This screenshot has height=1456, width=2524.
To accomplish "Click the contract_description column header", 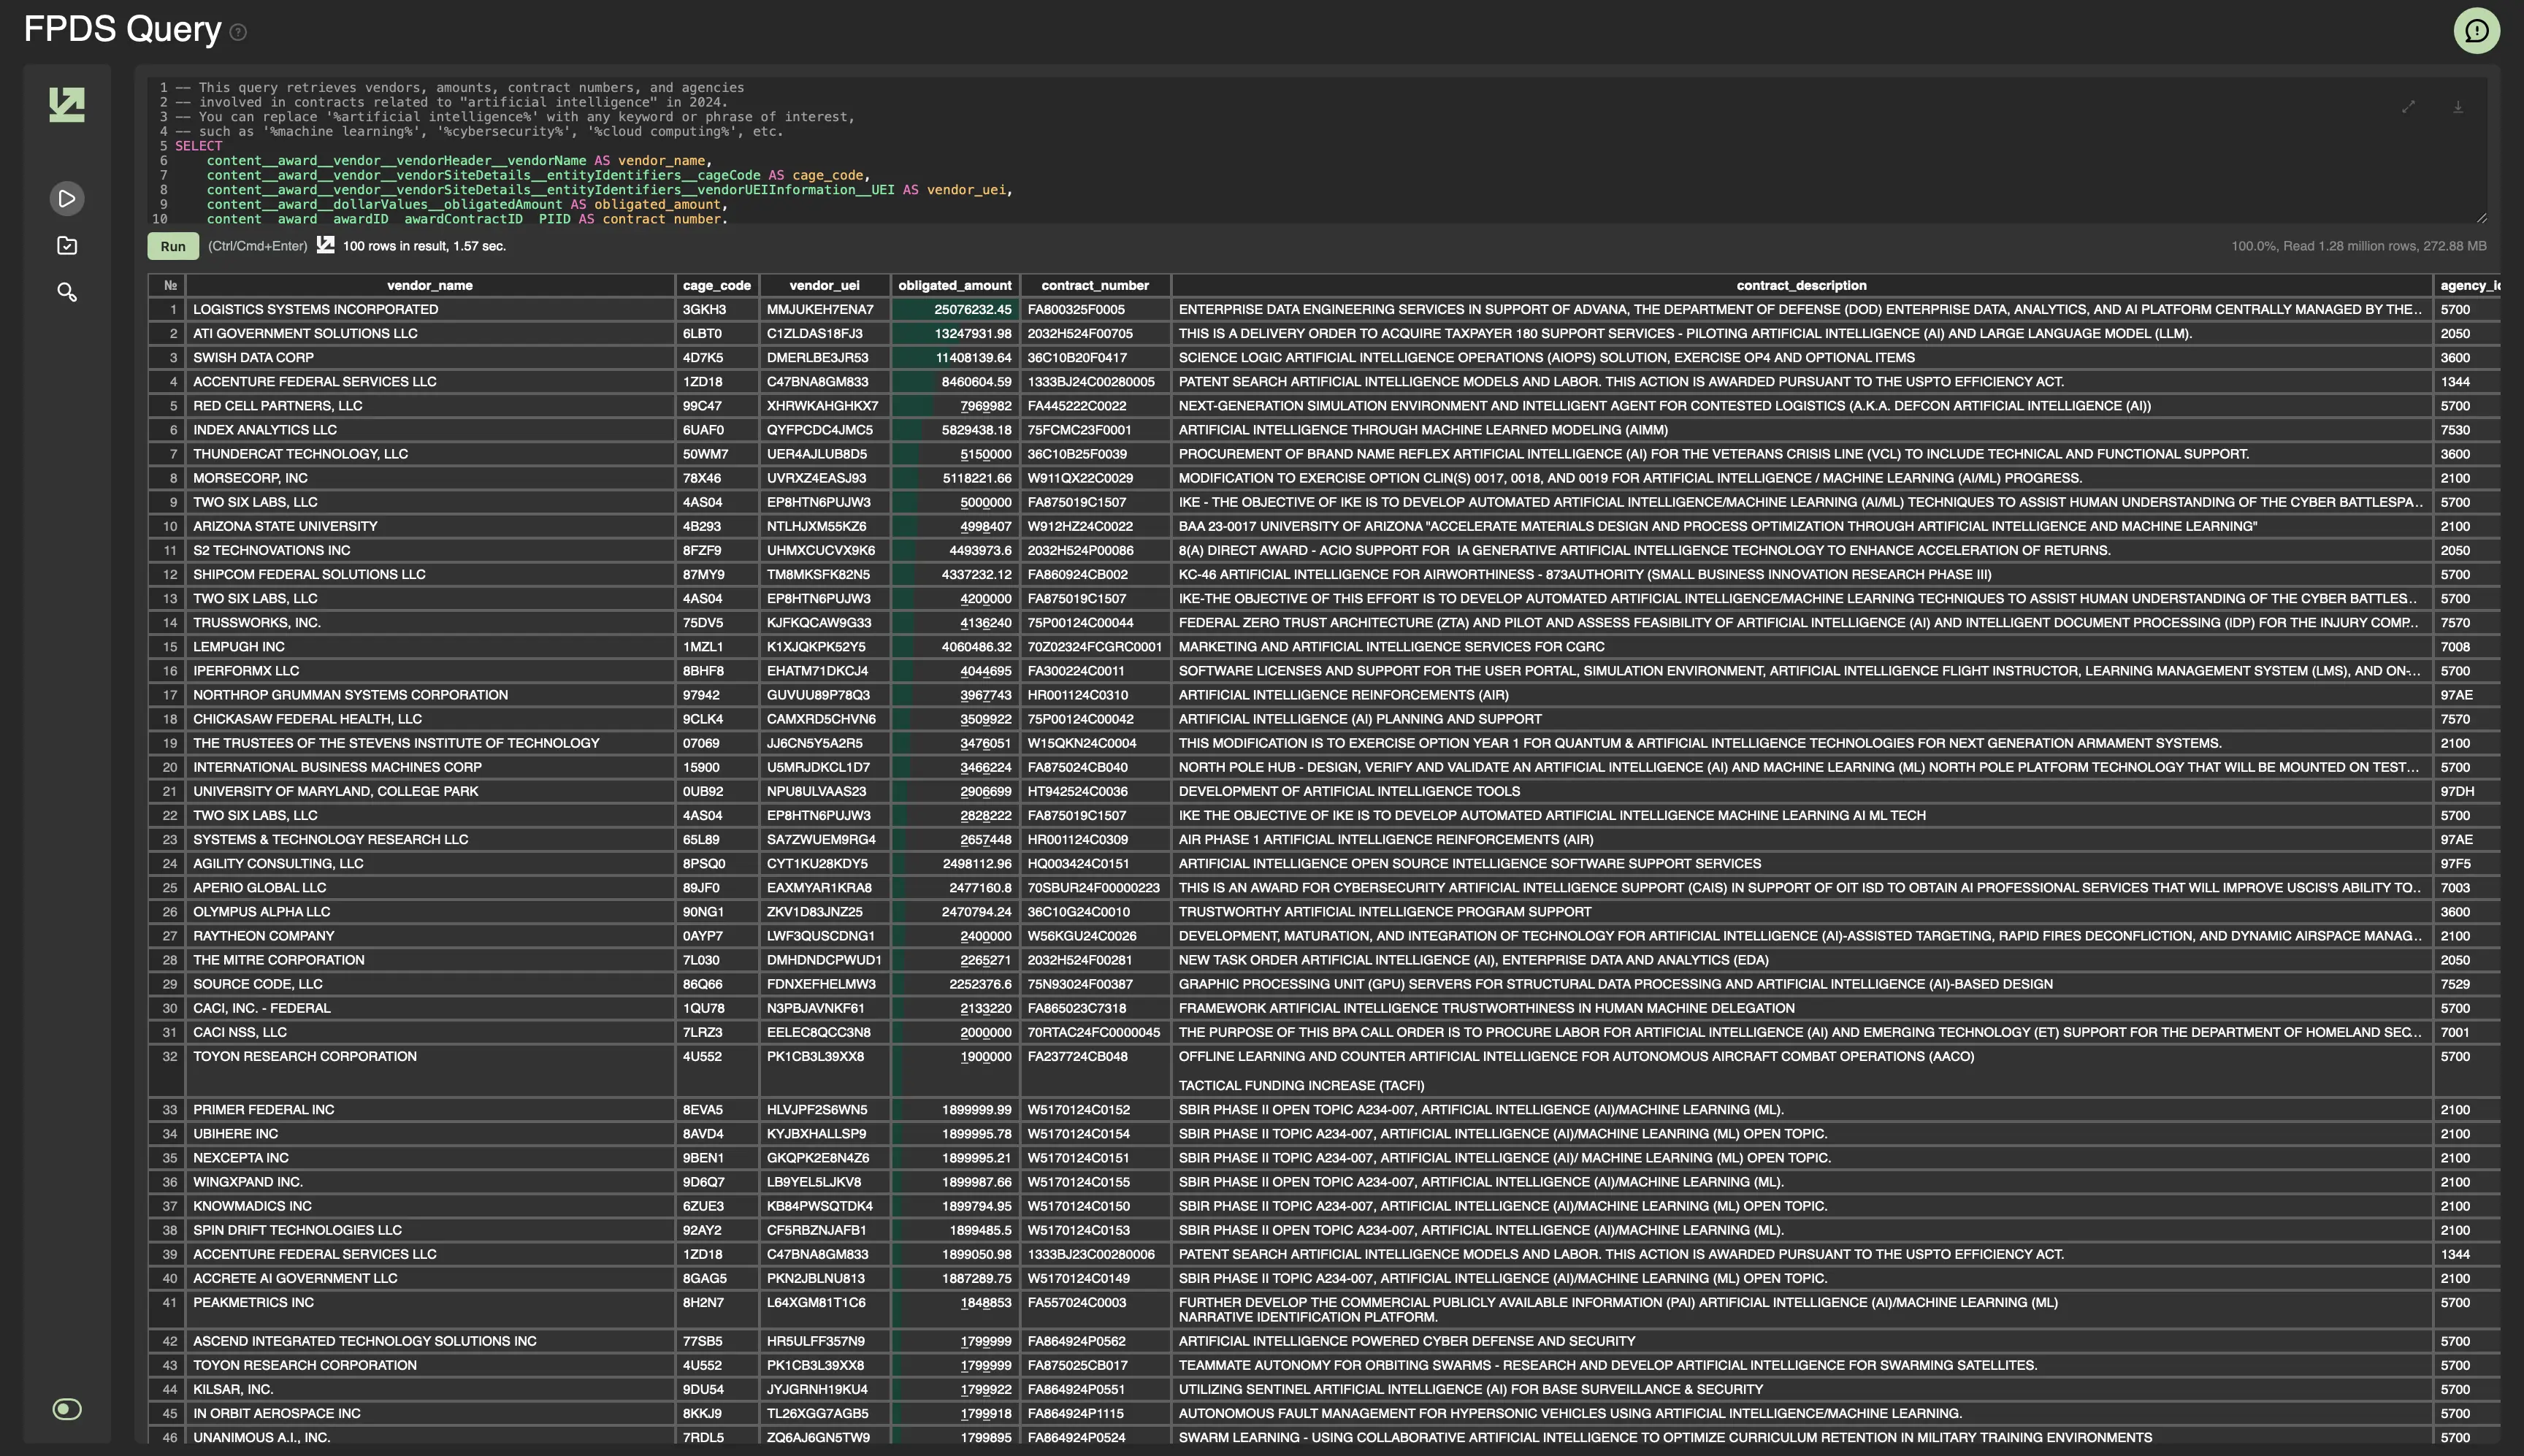I will pos(1801,285).
